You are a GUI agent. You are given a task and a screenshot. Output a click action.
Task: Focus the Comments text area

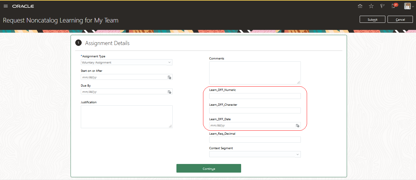tap(255, 73)
